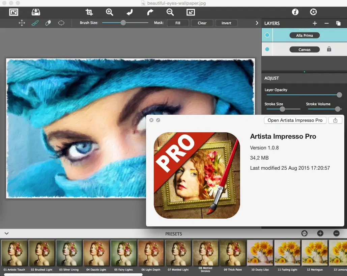347x276 pixels.
Task: Adjust the Layer Opacity slider
Action: click(x=339, y=95)
